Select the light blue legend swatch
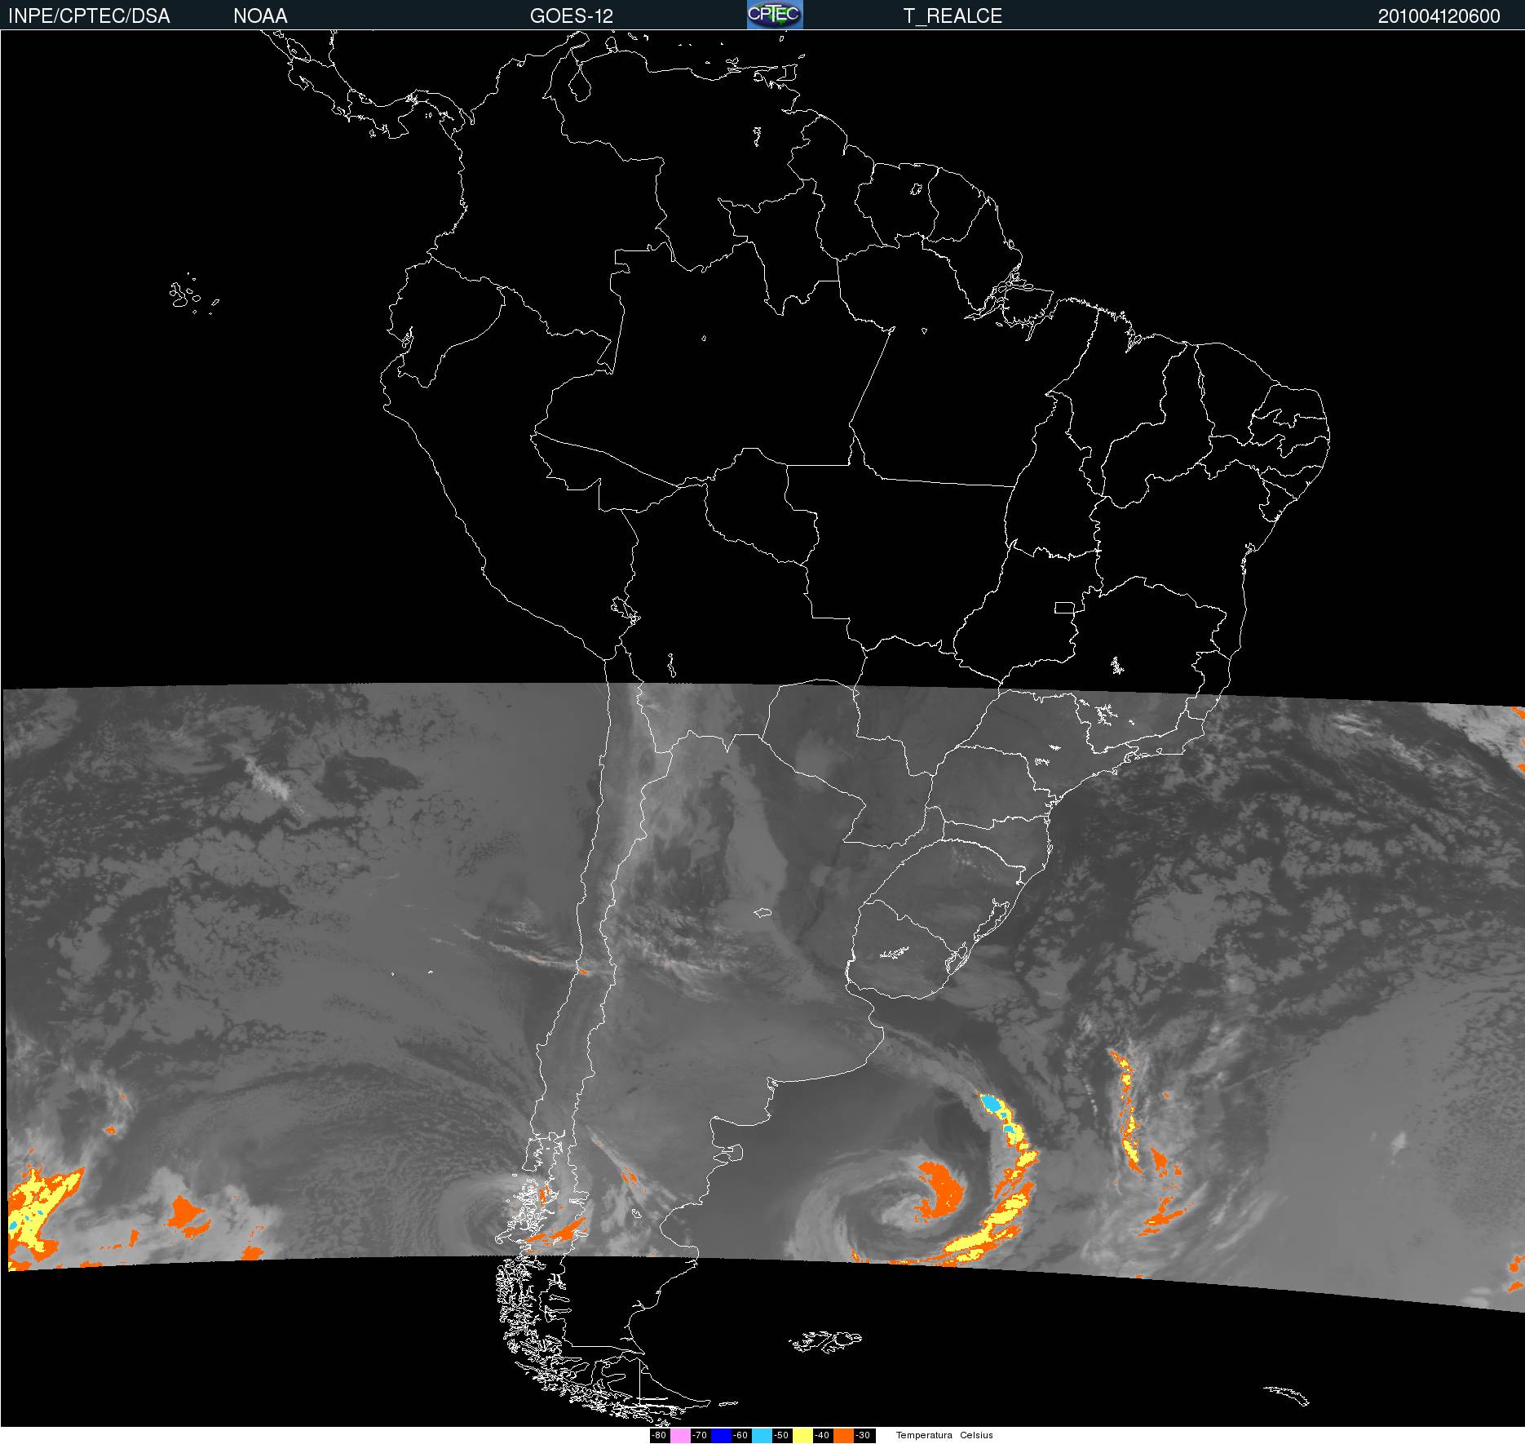The image size is (1525, 1444). 762,1436
